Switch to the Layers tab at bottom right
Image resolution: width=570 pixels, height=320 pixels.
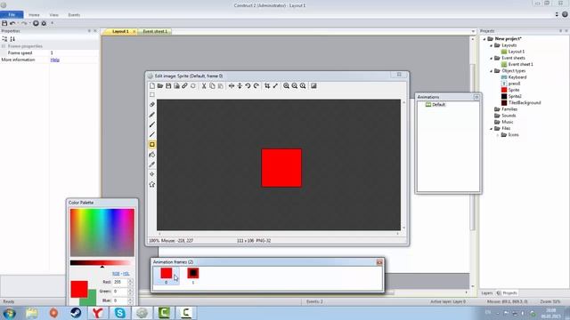click(x=487, y=292)
